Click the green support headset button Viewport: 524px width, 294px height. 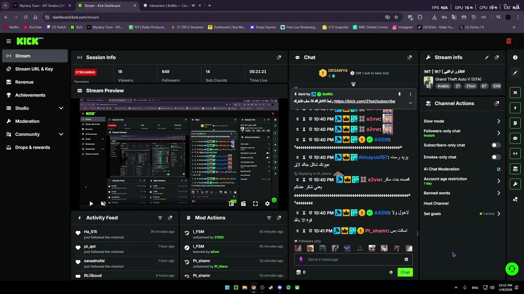[x=512, y=269]
